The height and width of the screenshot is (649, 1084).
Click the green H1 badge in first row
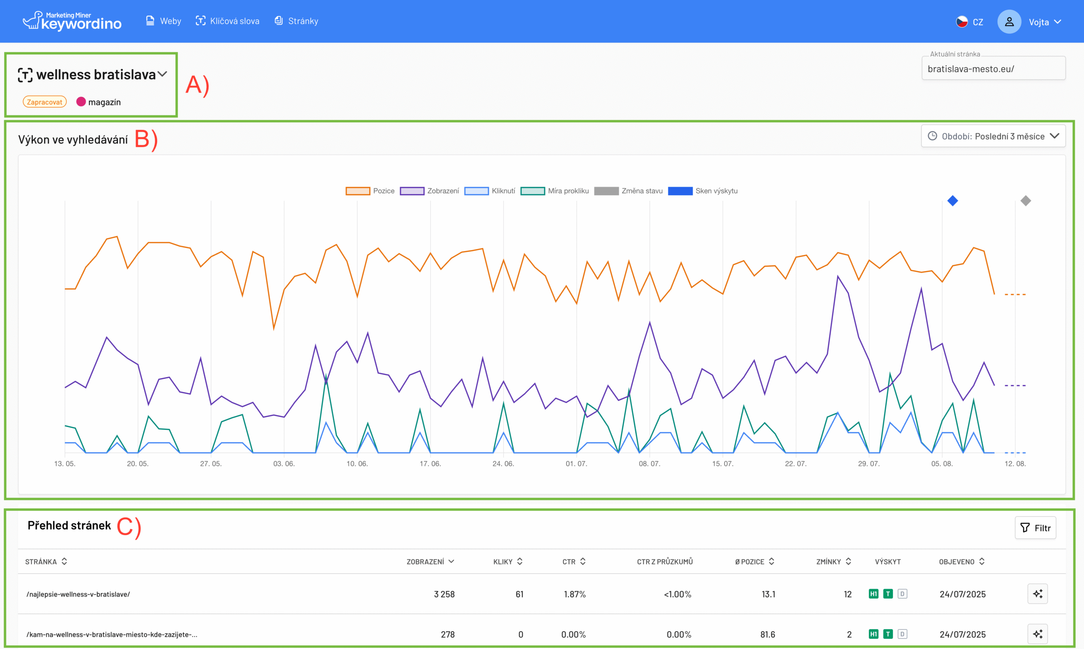(x=873, y=594)
